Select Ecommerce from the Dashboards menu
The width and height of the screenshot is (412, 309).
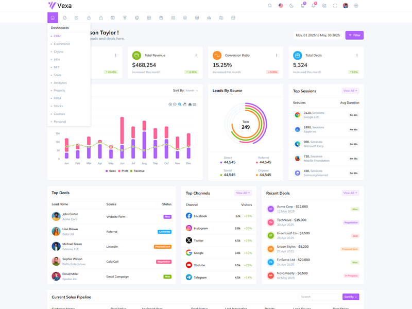point(62,44)
